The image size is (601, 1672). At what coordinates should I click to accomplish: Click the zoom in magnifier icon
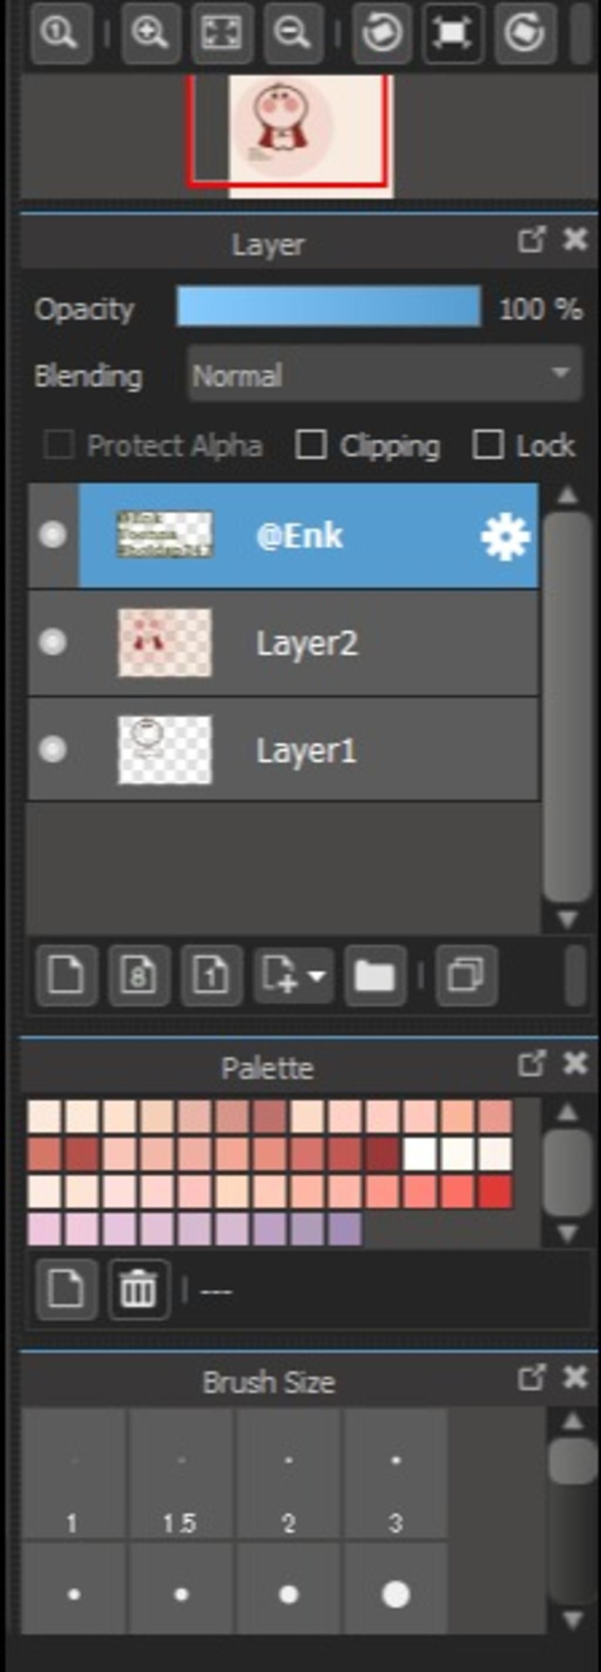click(151, 32)
